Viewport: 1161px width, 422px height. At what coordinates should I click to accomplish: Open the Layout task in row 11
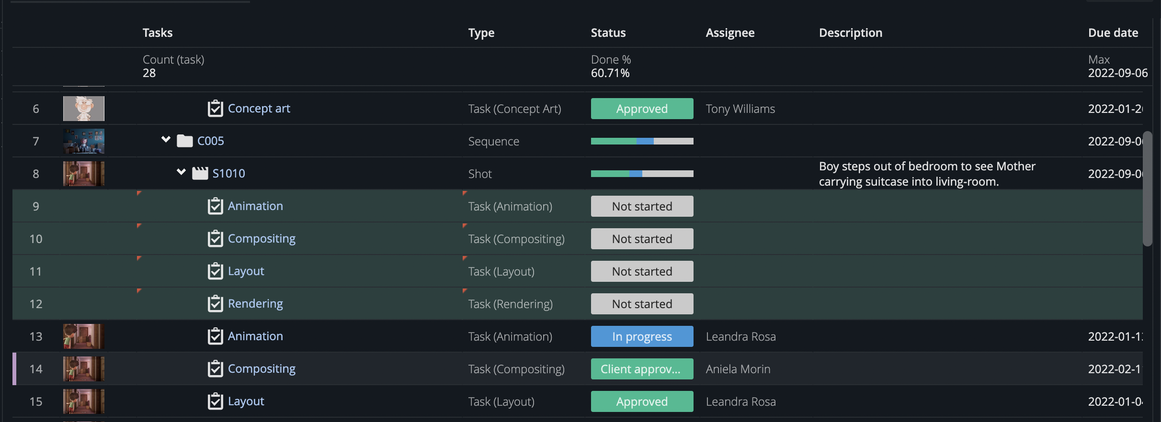point(246,271)
